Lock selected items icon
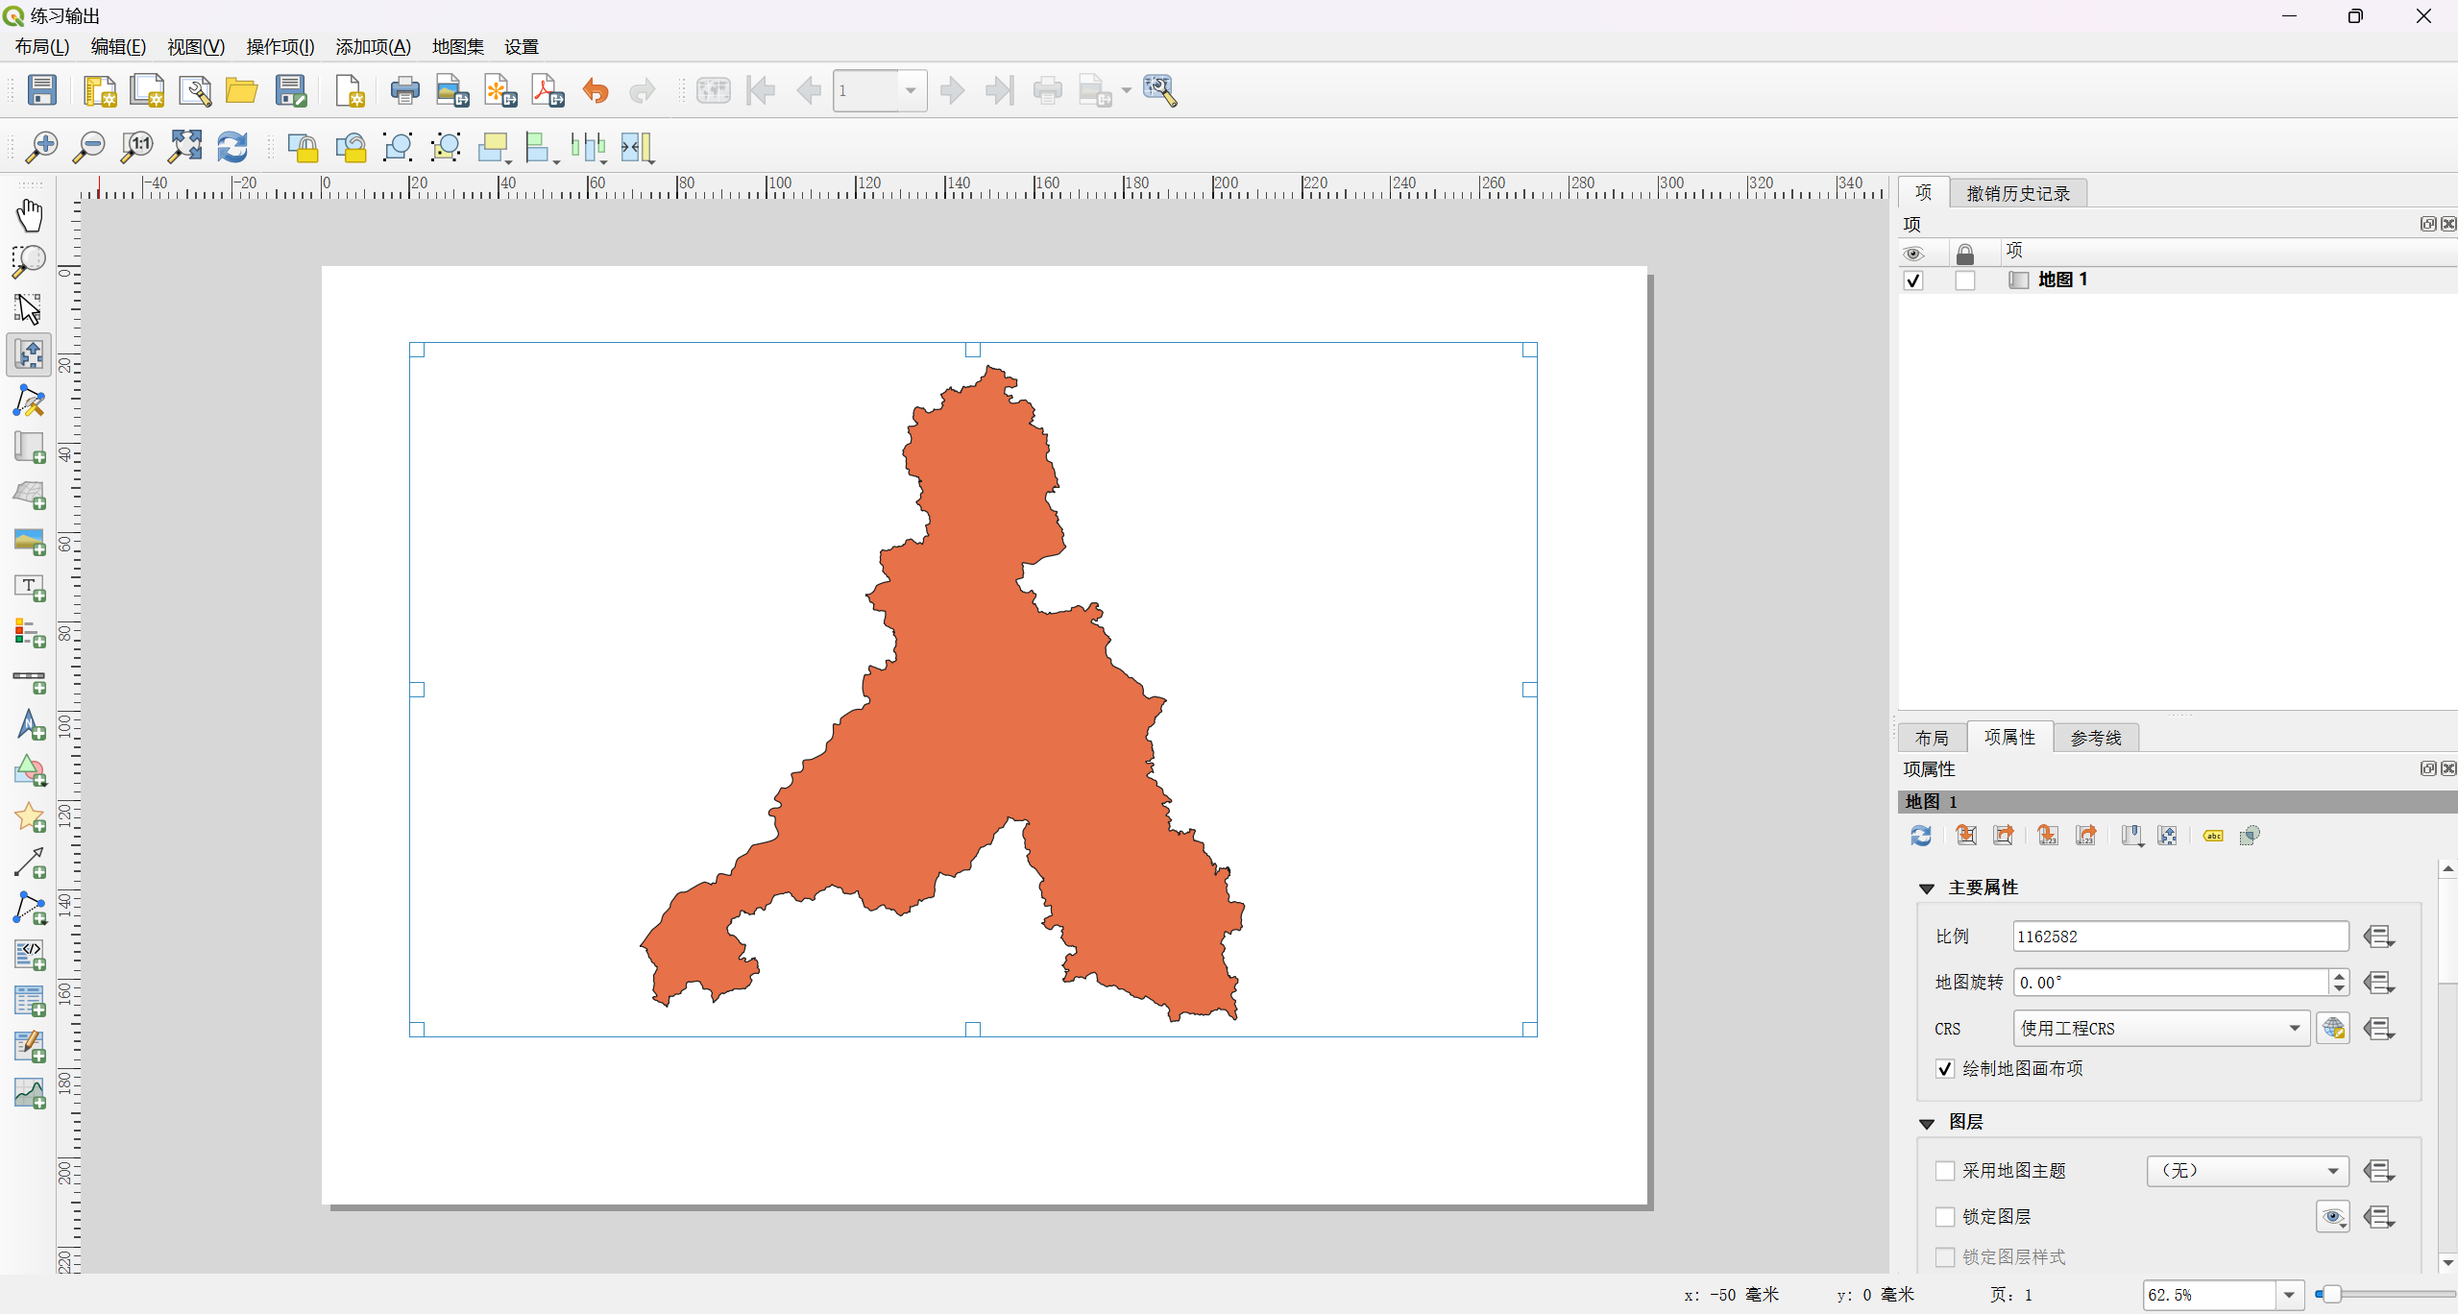 tap(303, 147)
